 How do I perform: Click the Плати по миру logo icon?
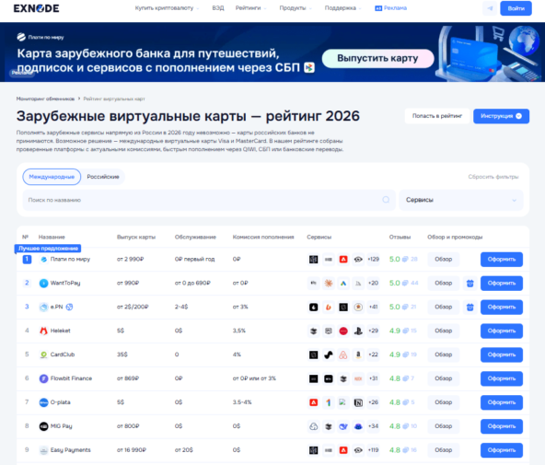pos(44,260)
